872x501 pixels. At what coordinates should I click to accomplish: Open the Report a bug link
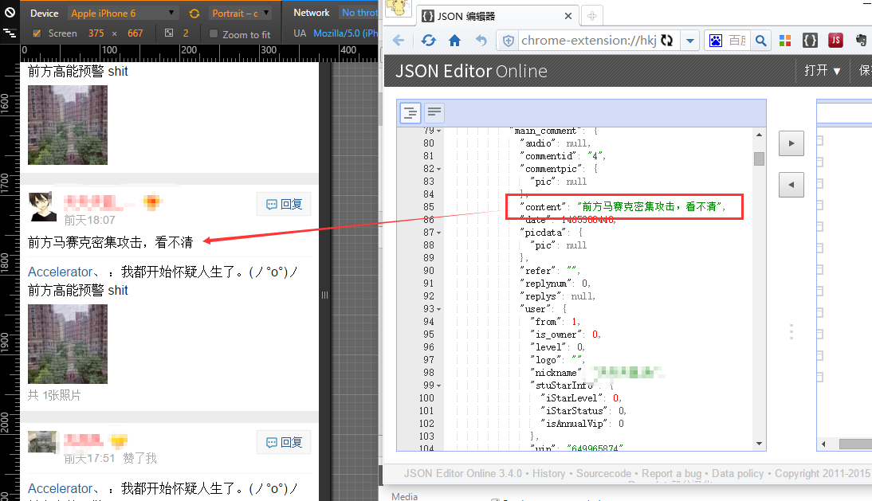point(671,473)
